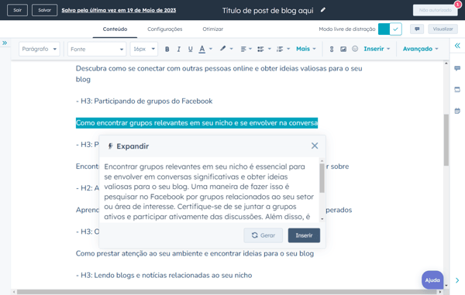Click the window-shaped icon in right sidebar
This screenshot has height=295, width=465.
457,90
